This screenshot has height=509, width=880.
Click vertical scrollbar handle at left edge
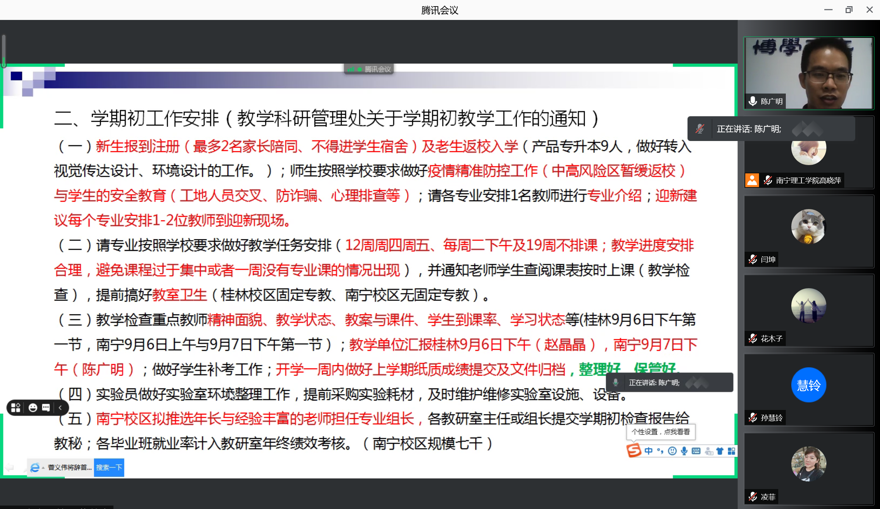pos(3,51)
